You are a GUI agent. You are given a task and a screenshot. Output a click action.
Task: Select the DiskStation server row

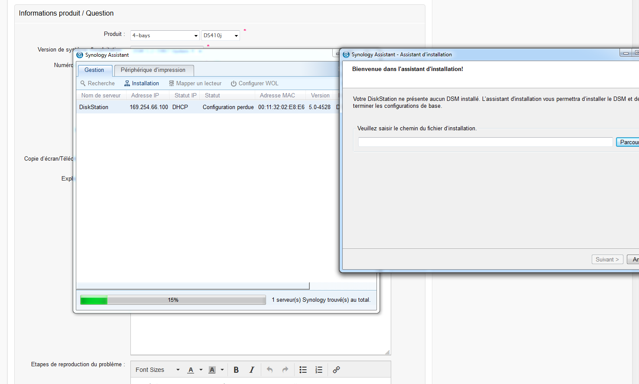pyautogui.click(x=208, y=107)
